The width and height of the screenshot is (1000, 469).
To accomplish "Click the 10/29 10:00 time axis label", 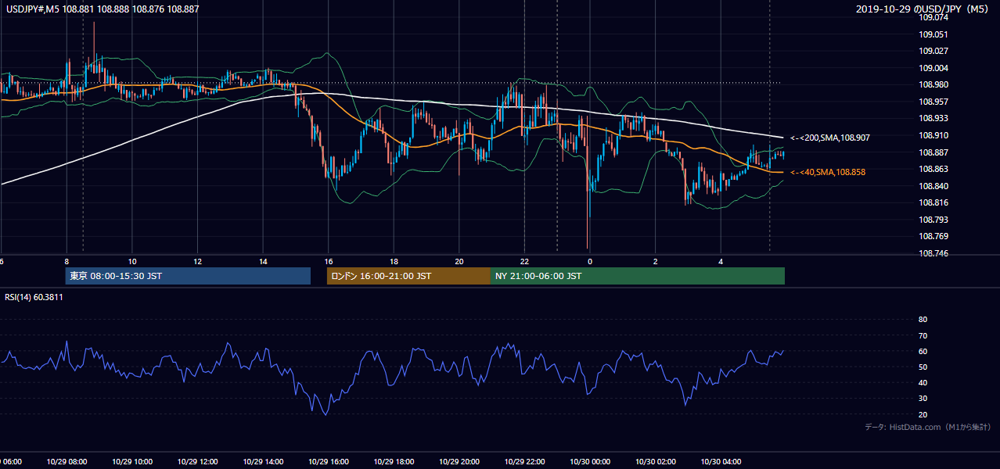I will tap(132, 461).
